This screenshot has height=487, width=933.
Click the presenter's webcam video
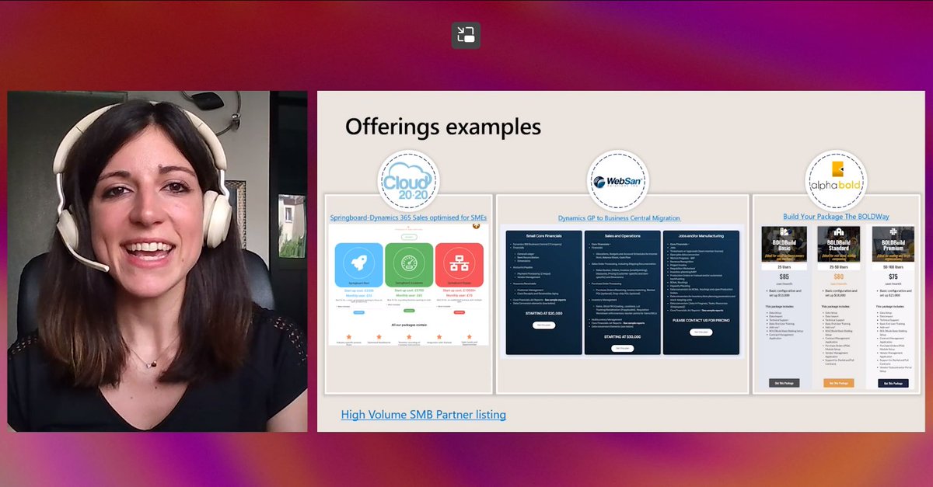pos(157,261)
